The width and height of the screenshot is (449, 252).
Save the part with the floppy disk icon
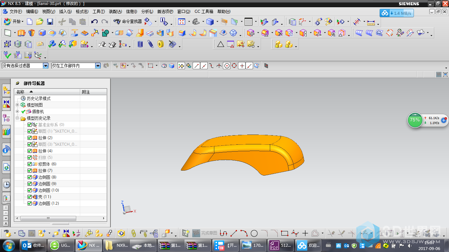50,22
